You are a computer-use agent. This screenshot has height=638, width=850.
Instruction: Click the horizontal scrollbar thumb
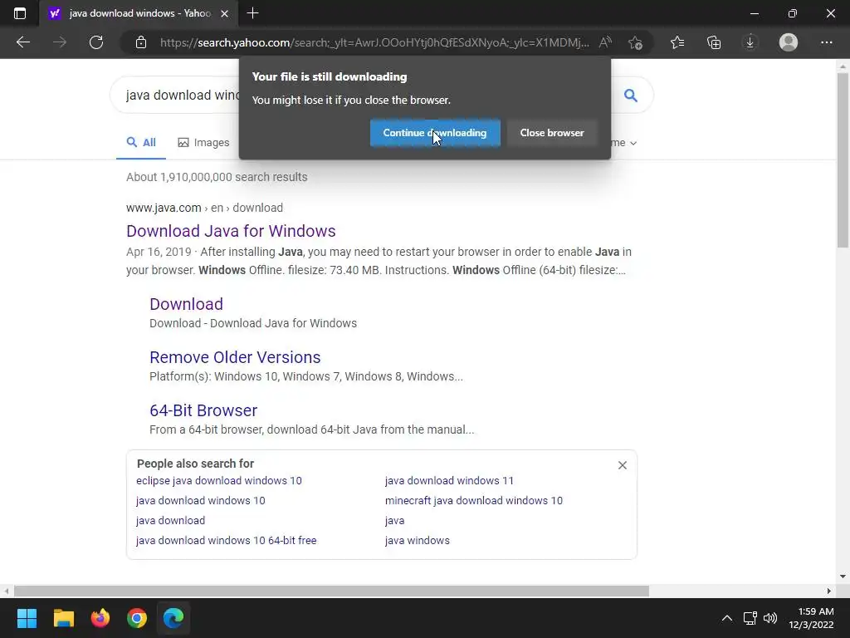coord(331,591)
